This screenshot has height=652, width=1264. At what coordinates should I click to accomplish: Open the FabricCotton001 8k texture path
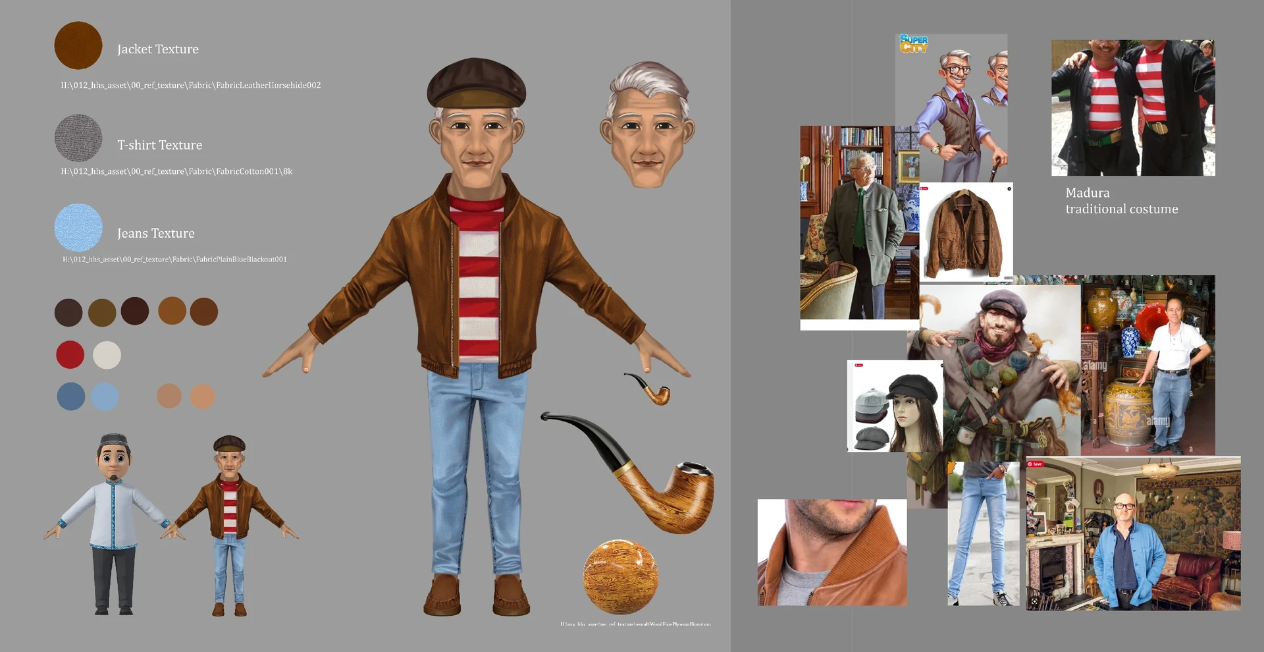pyautogui.click(x=178, y=171)
